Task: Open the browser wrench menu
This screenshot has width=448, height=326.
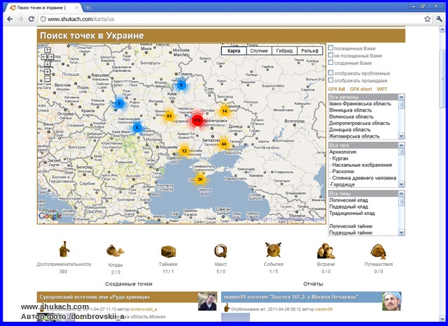Action: (439, 19)
